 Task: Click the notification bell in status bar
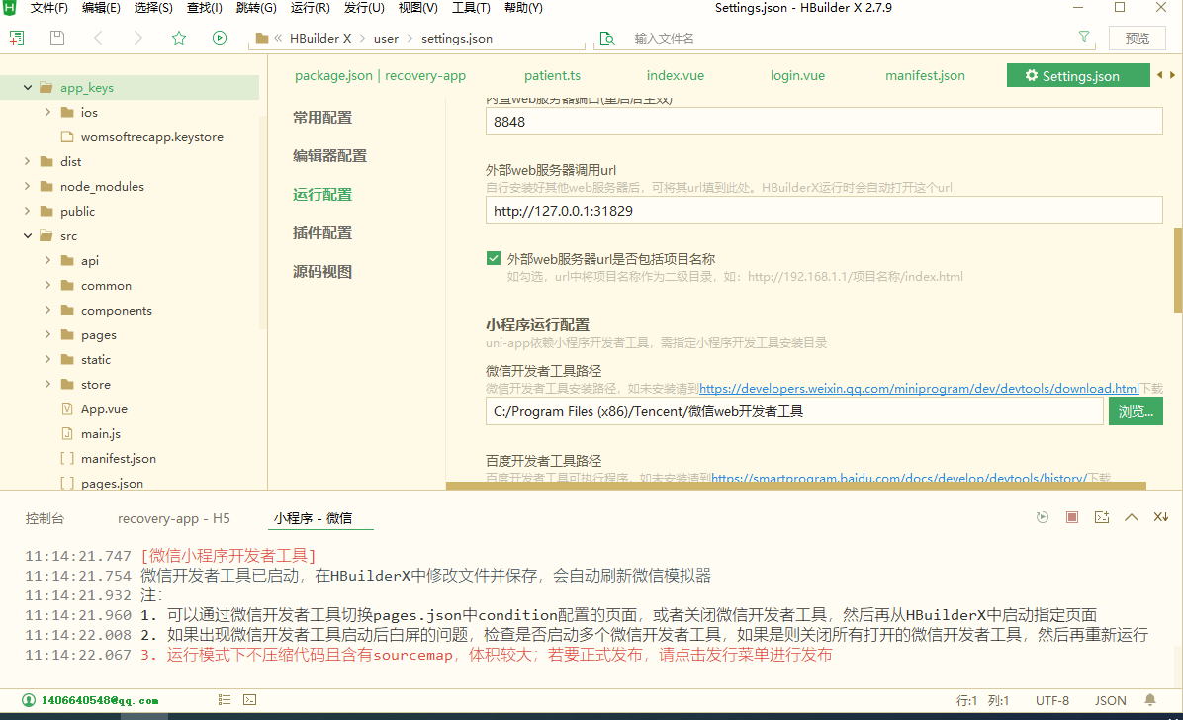[1149, 700]
